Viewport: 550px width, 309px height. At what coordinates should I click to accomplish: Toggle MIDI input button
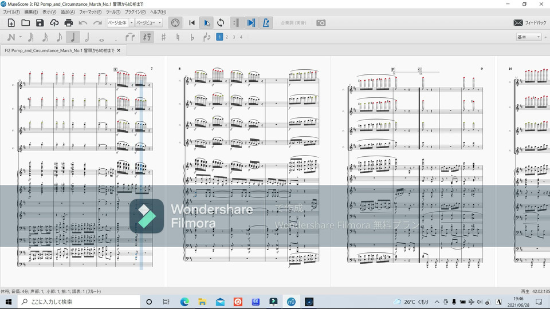pyautogui.click(x=175, y=23)
